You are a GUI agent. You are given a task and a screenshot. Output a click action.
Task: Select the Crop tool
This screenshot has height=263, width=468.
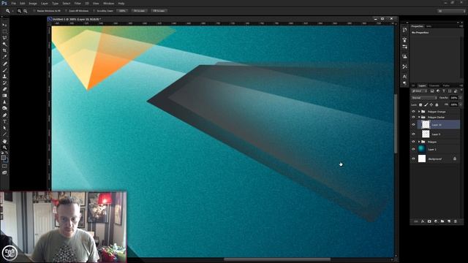(x=4, y=50)
